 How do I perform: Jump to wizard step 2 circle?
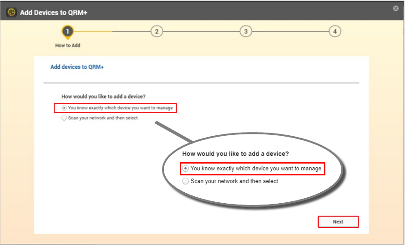[x=157, y=31]
